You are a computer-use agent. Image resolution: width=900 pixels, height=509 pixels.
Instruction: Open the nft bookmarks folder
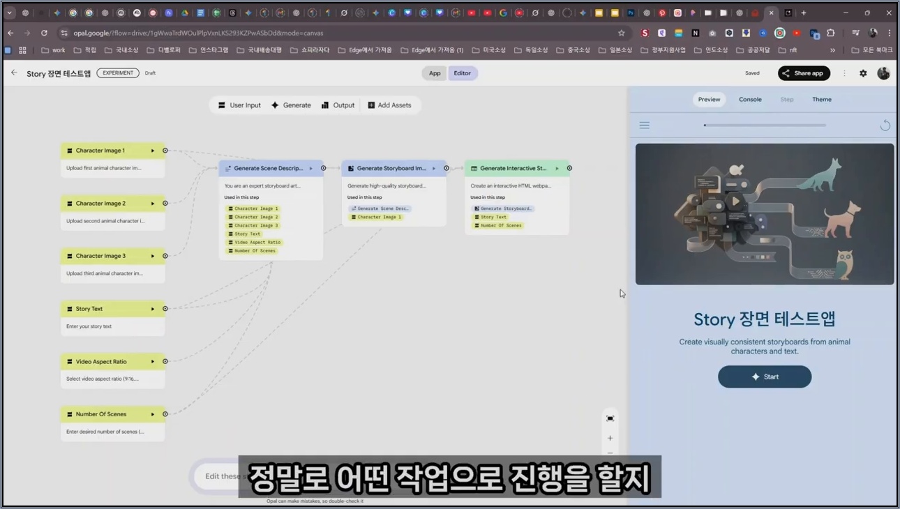[788, 50]
